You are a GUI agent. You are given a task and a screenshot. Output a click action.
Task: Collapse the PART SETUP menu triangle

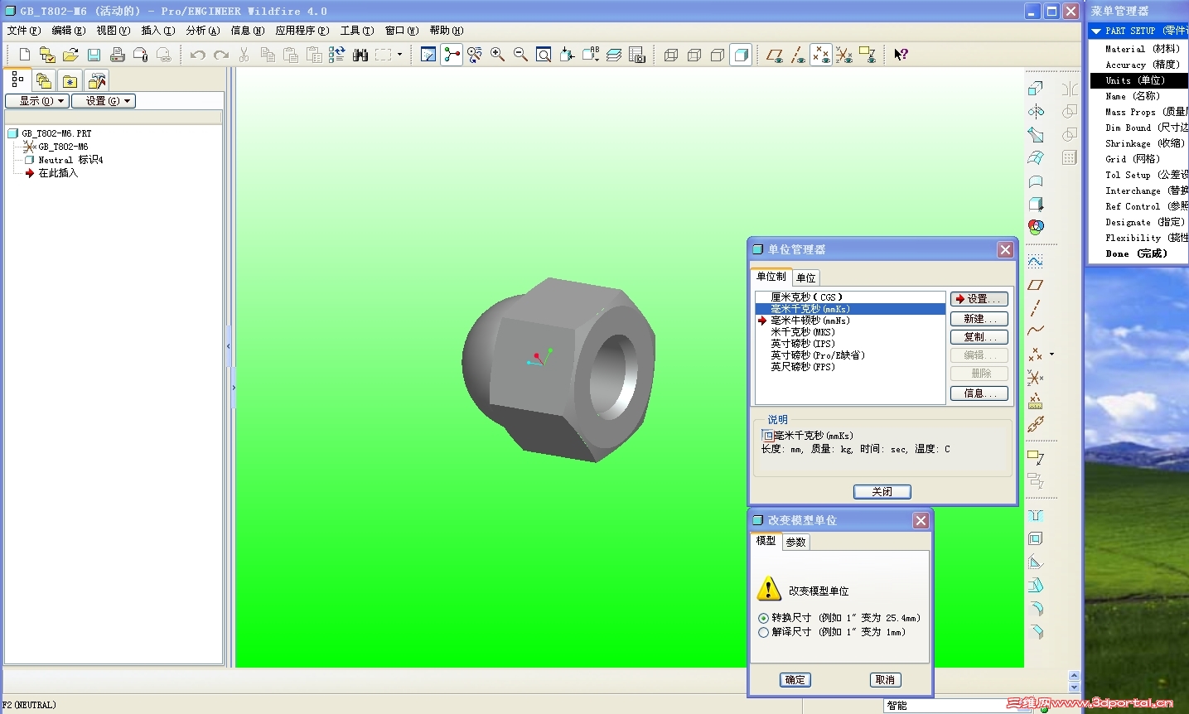1096,31
